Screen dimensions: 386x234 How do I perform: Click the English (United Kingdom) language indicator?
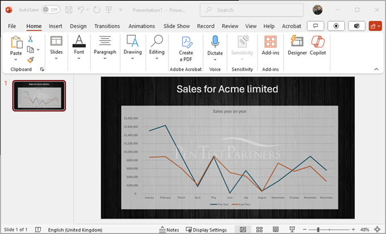(75, 229)
